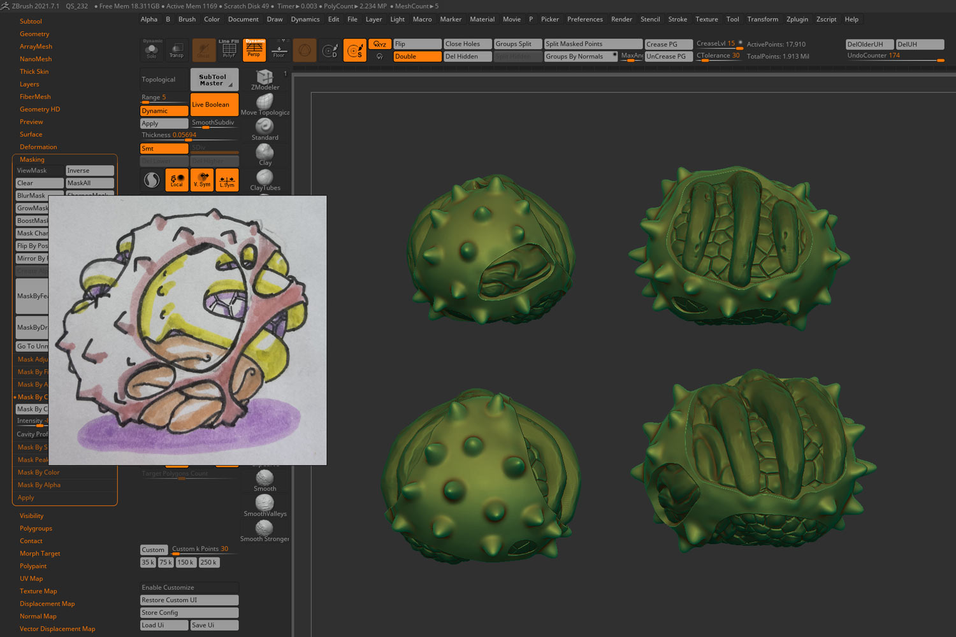956x637 pixels.
Task: Expand Mask By Color subsection
Action: tap(38, 473)
